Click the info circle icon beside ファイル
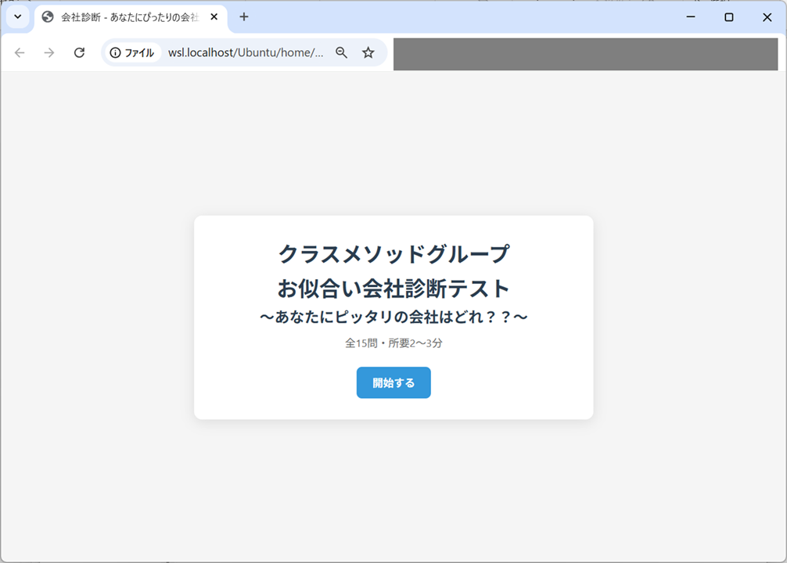The image size is (787, 563). [114, 52]
